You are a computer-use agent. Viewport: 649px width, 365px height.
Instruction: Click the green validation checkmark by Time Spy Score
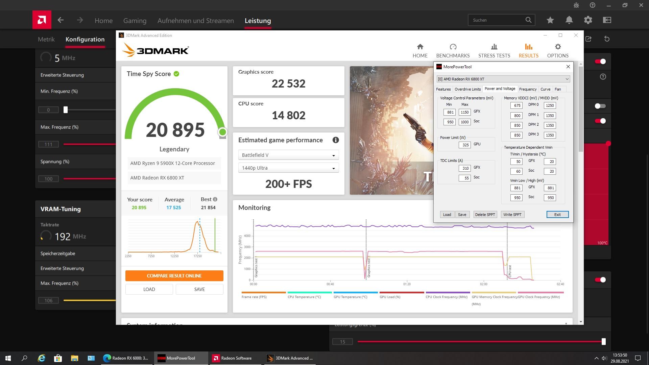(176, 74)
